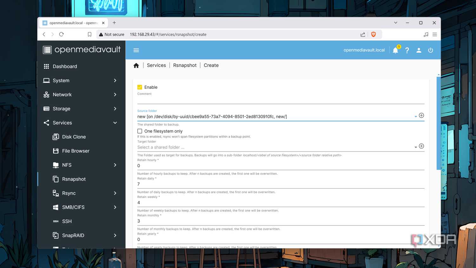Screen dimensions: 476x268
Task: Add a new source shared folder
Action: coord(421,116)
